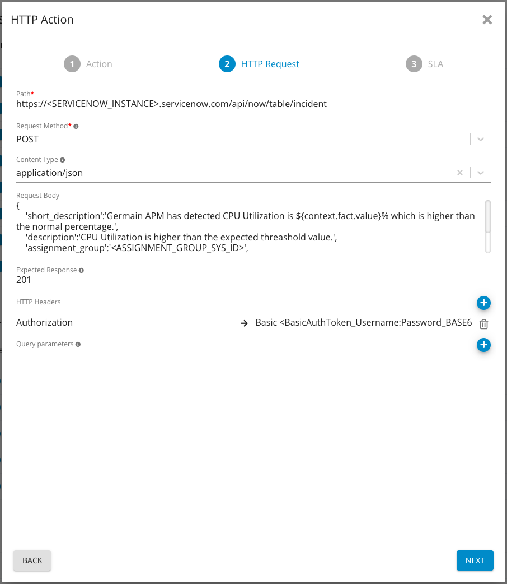Expand the Content Type dropdown arrow

tap(481, 173)
